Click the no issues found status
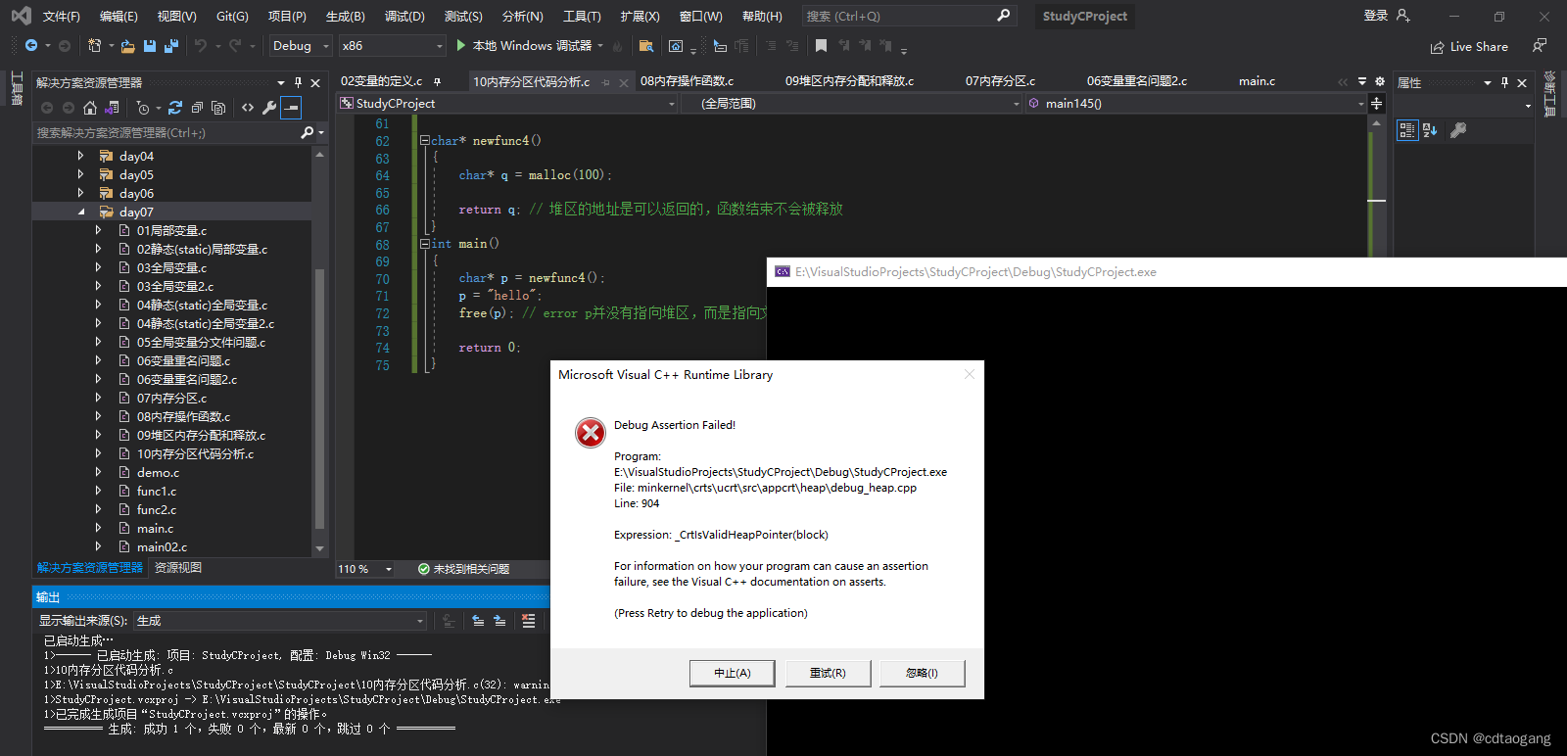1567x756 pixels. point(463,569)
